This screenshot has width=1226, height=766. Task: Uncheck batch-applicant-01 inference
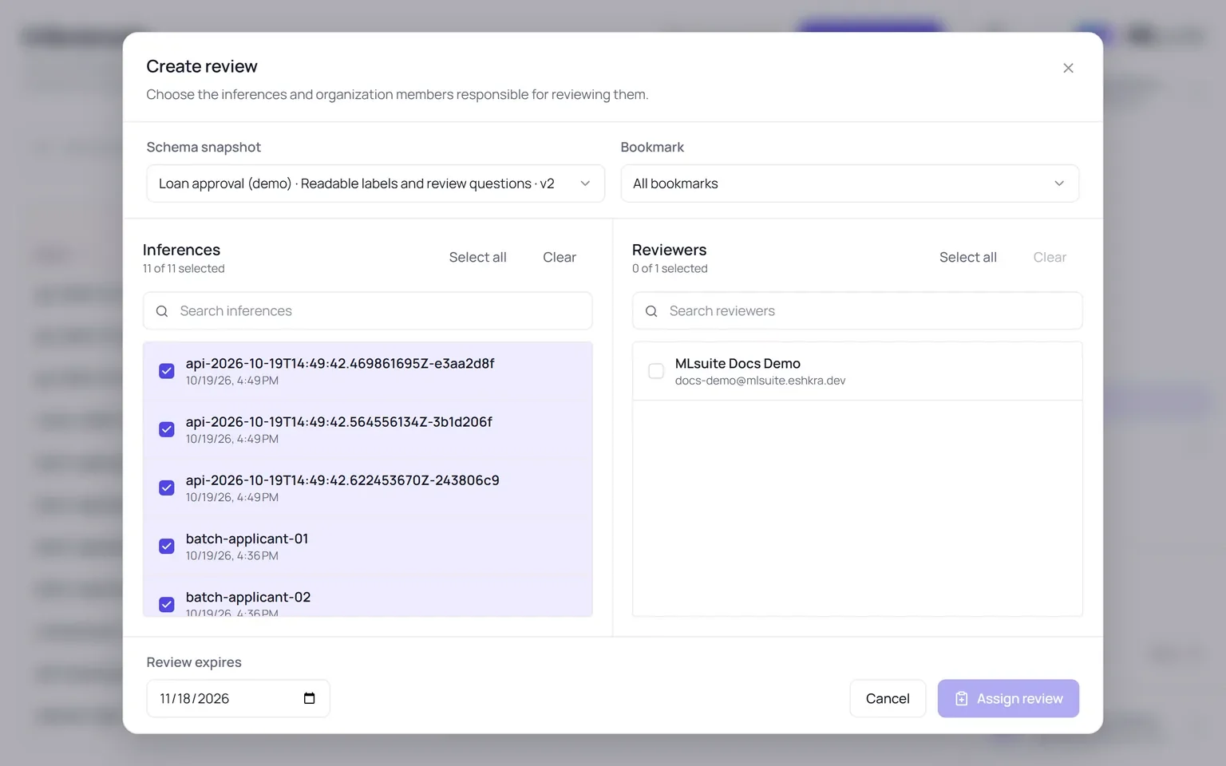167,546
